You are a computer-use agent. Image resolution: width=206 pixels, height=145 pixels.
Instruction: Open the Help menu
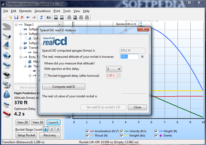(x=86, y=11)
